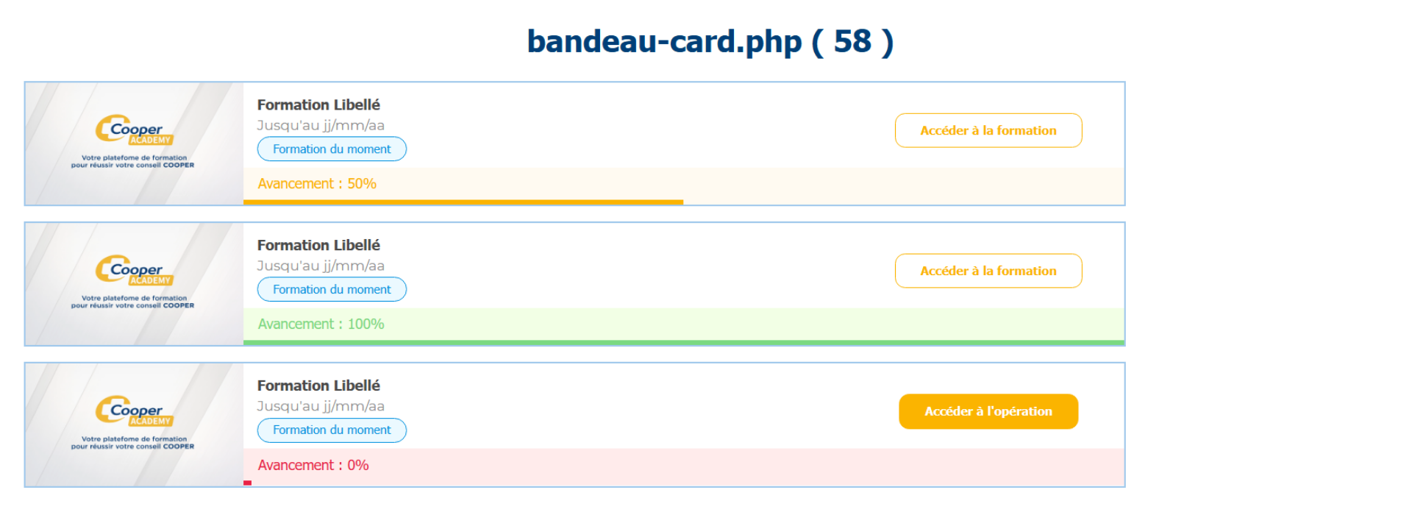Viewport: 1412px width, 515px height.
Task: Click the "Avancement : 50%" label
Action: tap(317, 184)
